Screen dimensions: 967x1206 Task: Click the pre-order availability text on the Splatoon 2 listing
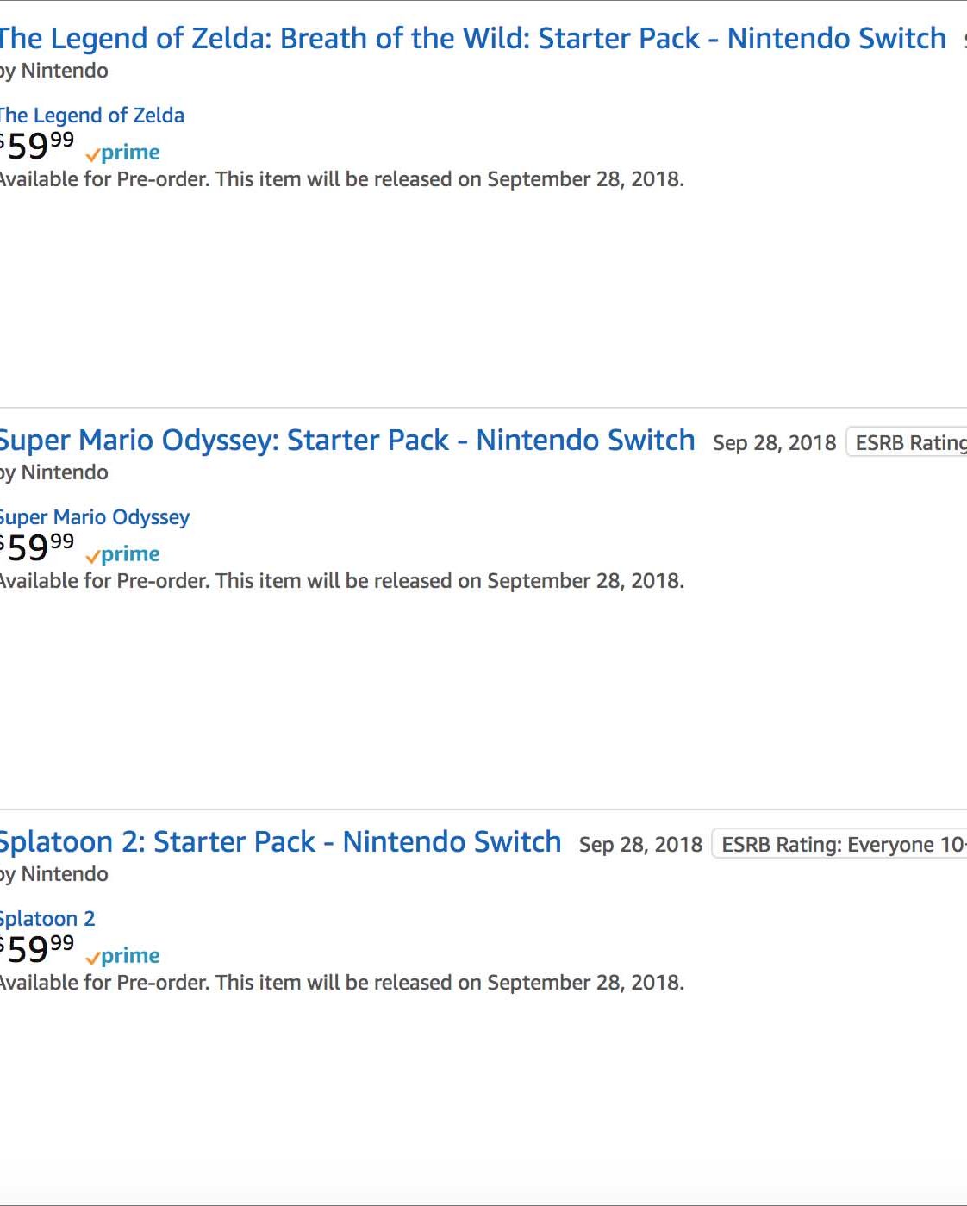click(x=342, y=983)
